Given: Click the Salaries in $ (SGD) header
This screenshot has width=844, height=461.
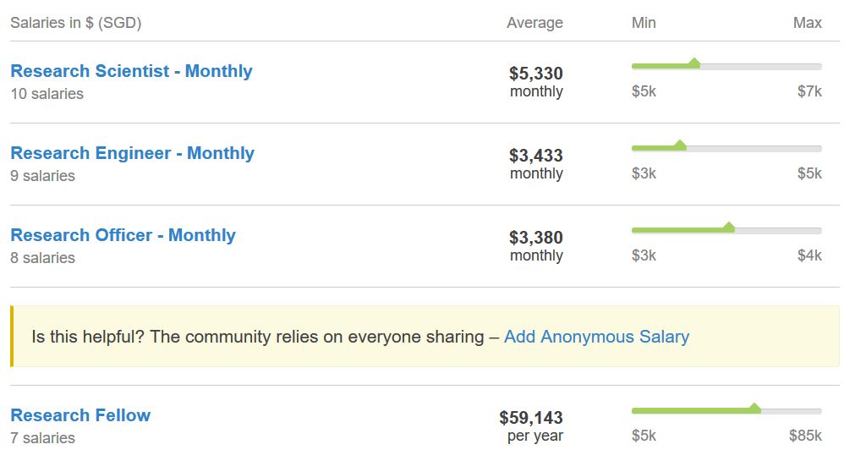Looking at the screenshot, I should (x=75, y=23).
